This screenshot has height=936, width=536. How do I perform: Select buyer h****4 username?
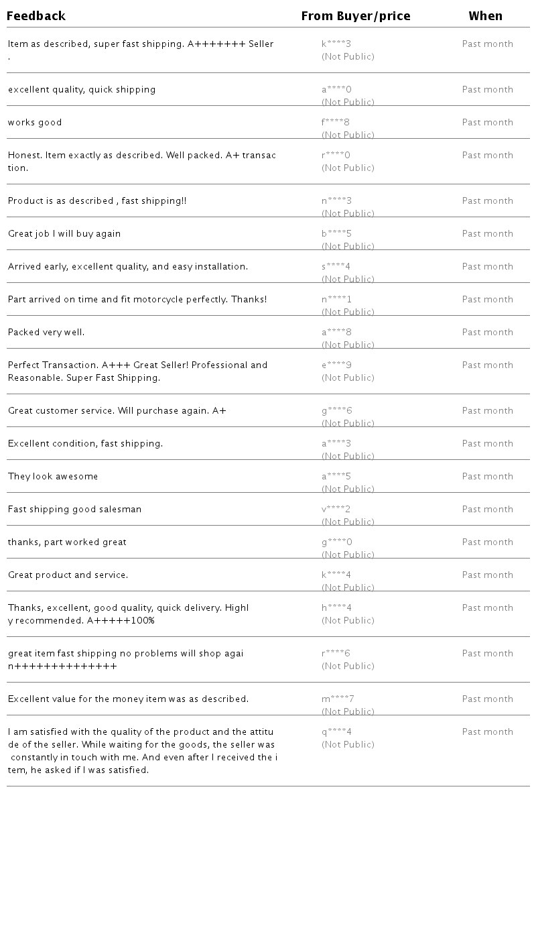[336, 608]
